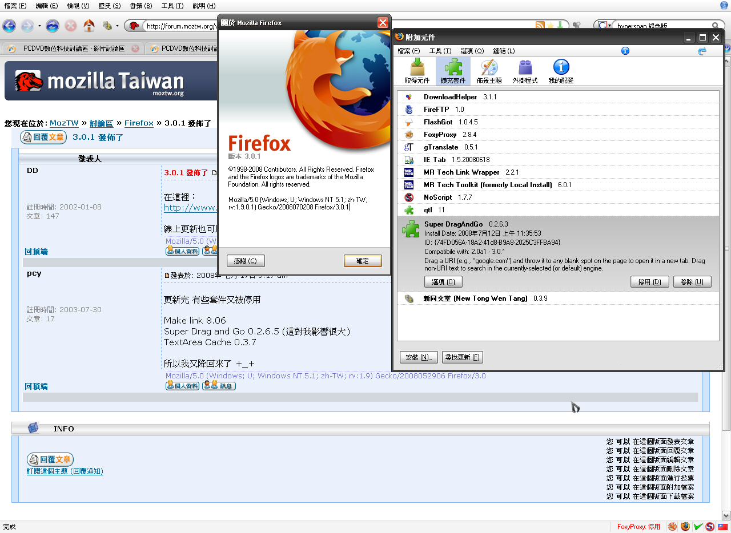Screen dimensions: 731x533
Task: Click the Taiwan flag icon in status bar
Action: [722, 527]
